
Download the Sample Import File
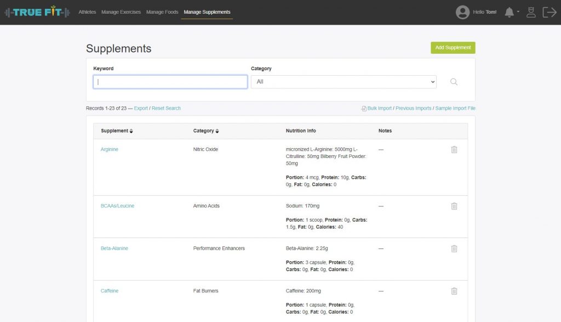455,108
